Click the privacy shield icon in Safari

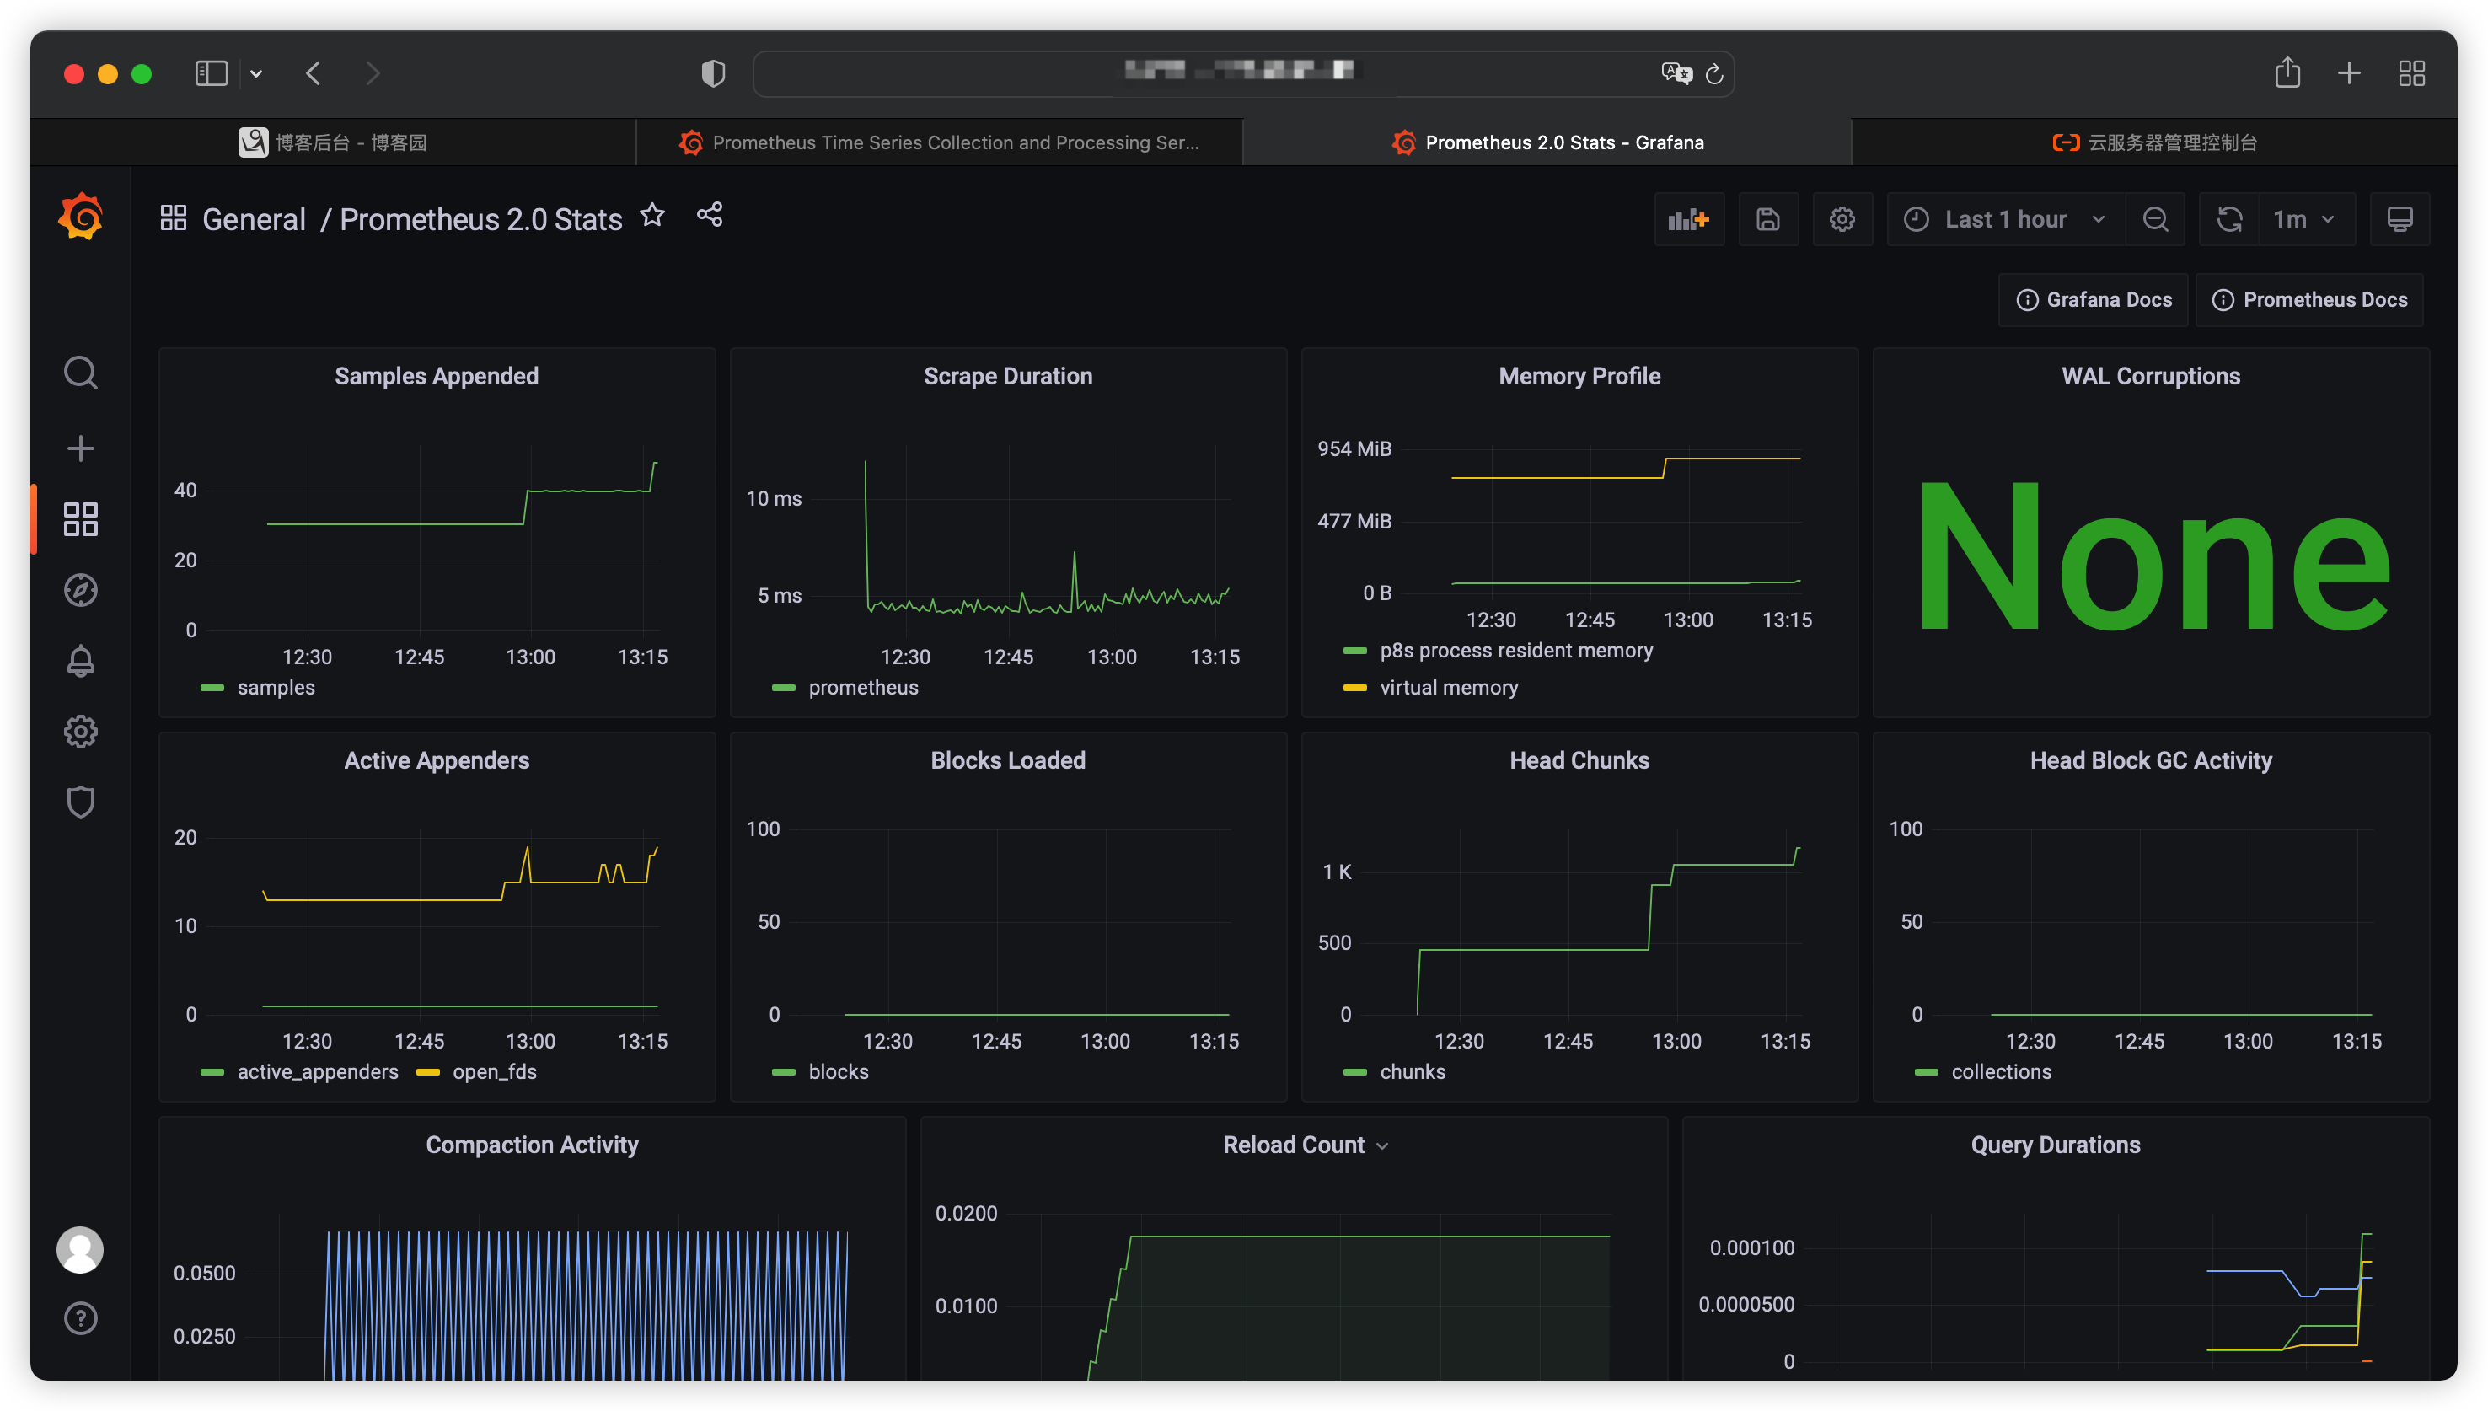(x=714, y=73)
